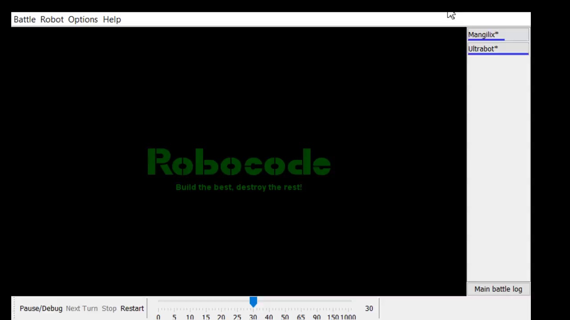Open the Battle menu
The width and height of the screenshot is (570, 320).
pos(24,20)
